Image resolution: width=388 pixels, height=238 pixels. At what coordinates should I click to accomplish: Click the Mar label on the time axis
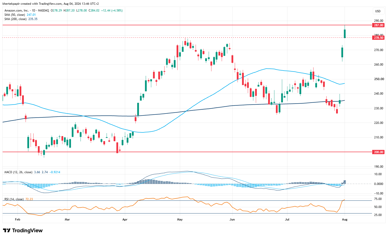coord(67,219)
